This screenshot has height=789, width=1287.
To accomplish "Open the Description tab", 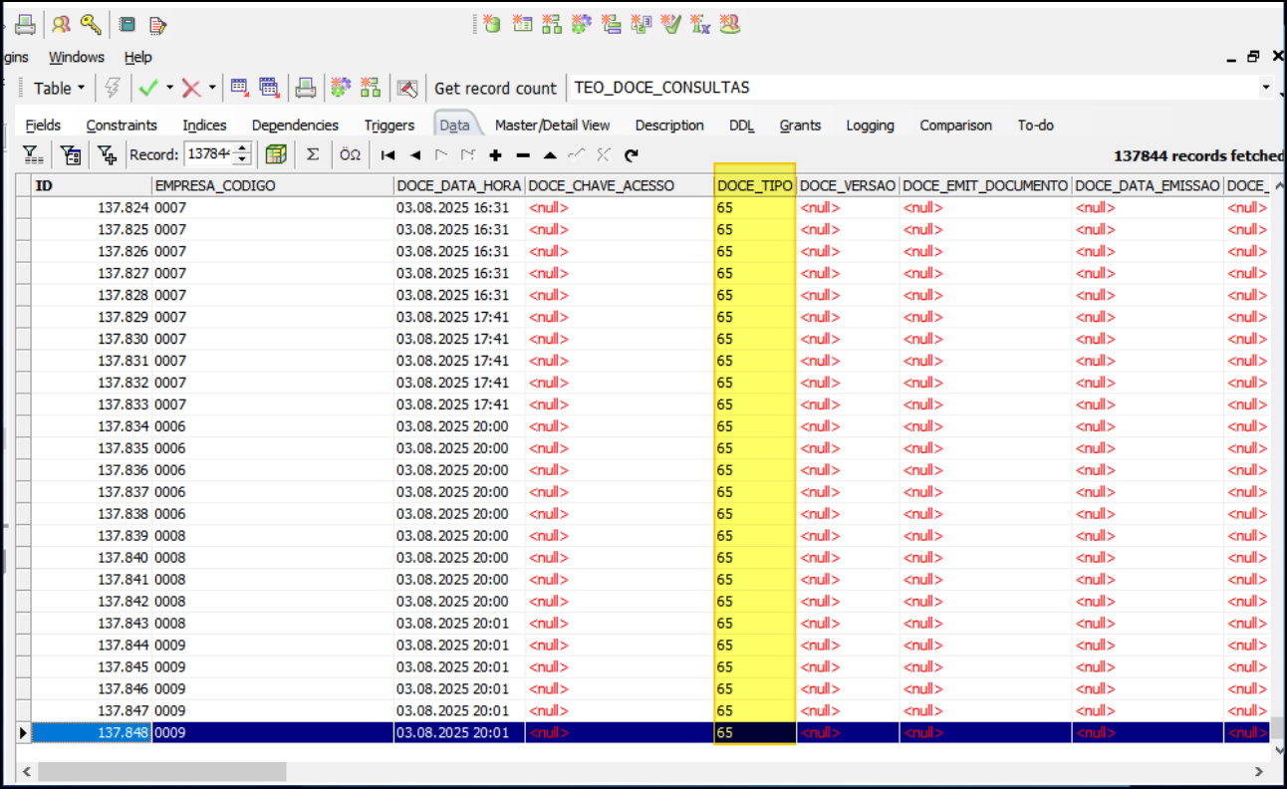I will click(669, 125).
